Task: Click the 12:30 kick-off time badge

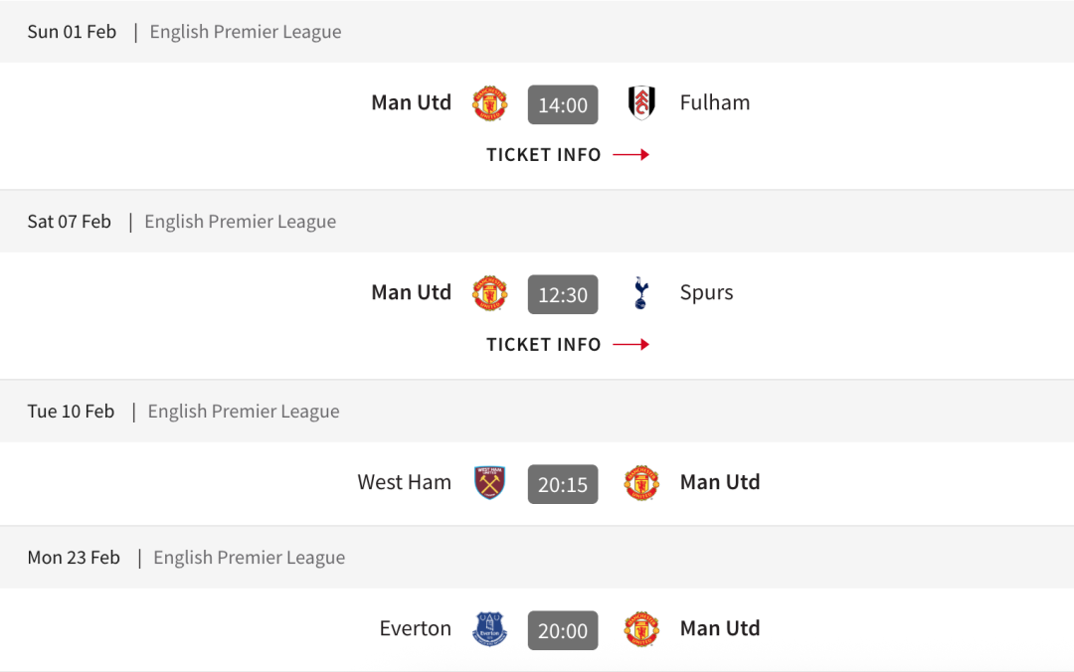Action: coord(563,294)
